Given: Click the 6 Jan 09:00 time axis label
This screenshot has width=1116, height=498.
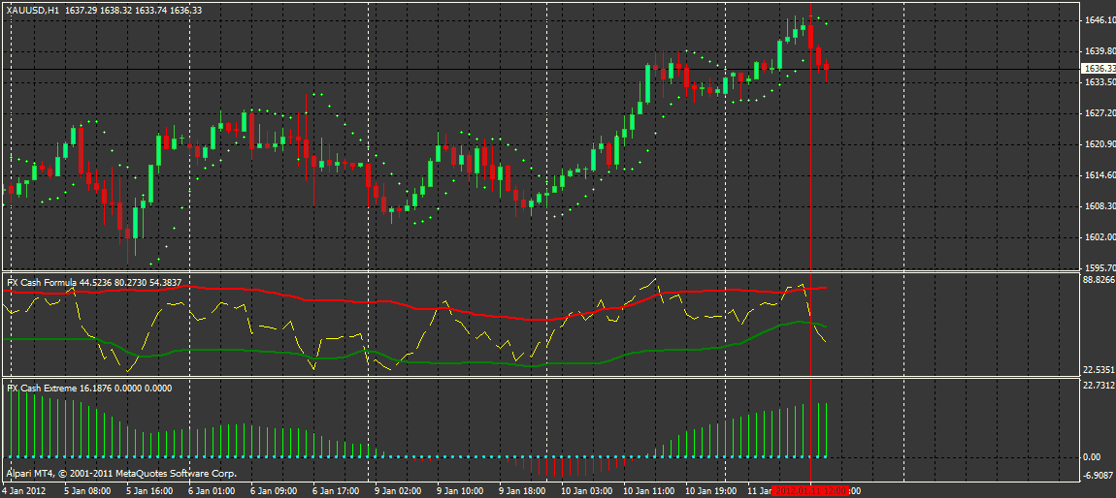Looking at the screenshot, I should tap(274, 491).
